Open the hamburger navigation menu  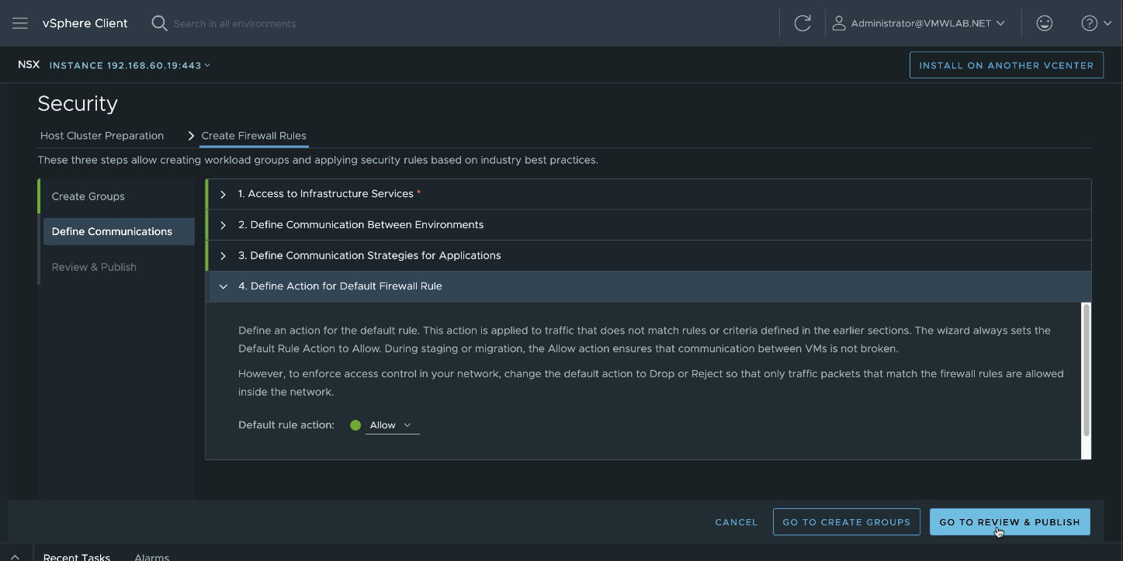[x=20, y=23]
